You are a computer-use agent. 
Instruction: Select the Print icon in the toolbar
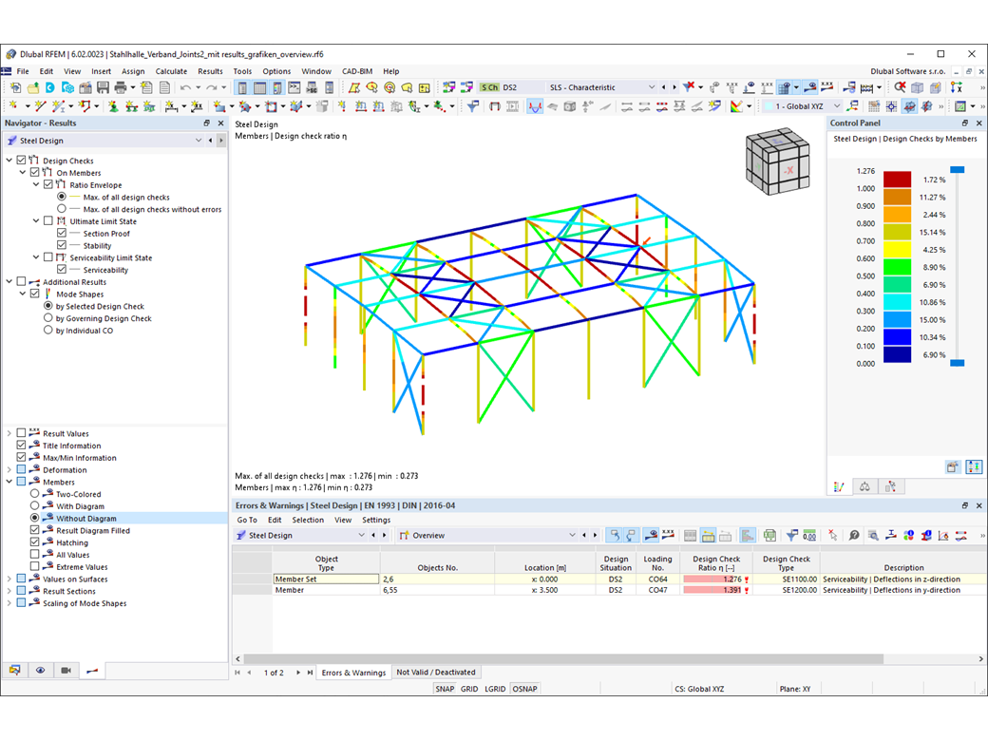pyautogui.click(x=119, y=86)
